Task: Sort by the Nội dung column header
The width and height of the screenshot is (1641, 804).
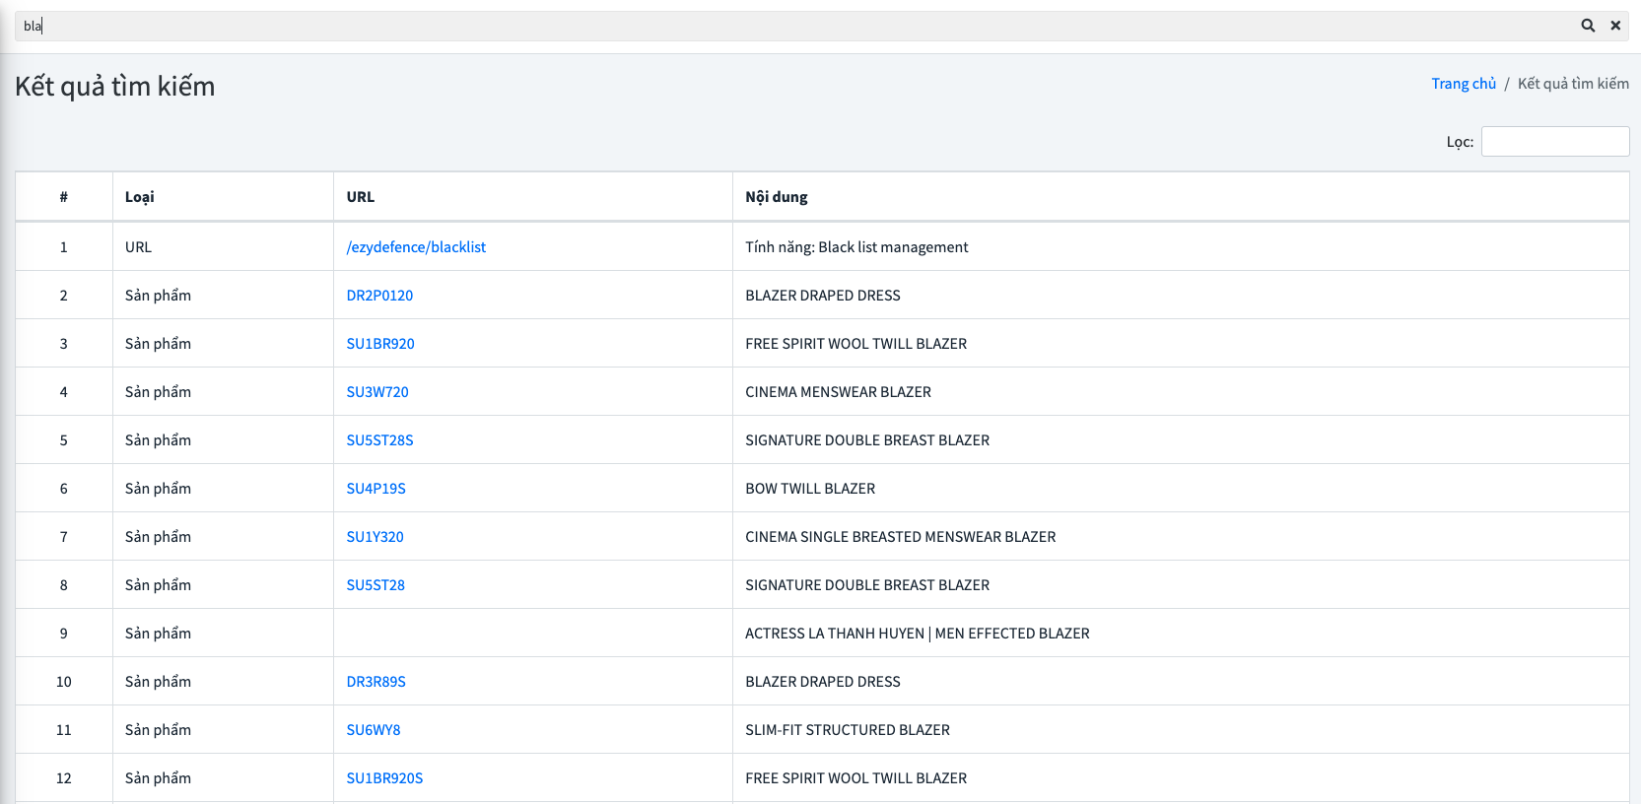Action: click(x=777, y=197)
